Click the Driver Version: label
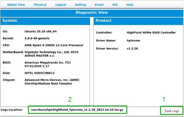This screenshot has height=117, width=184. [x=107, y=49]
